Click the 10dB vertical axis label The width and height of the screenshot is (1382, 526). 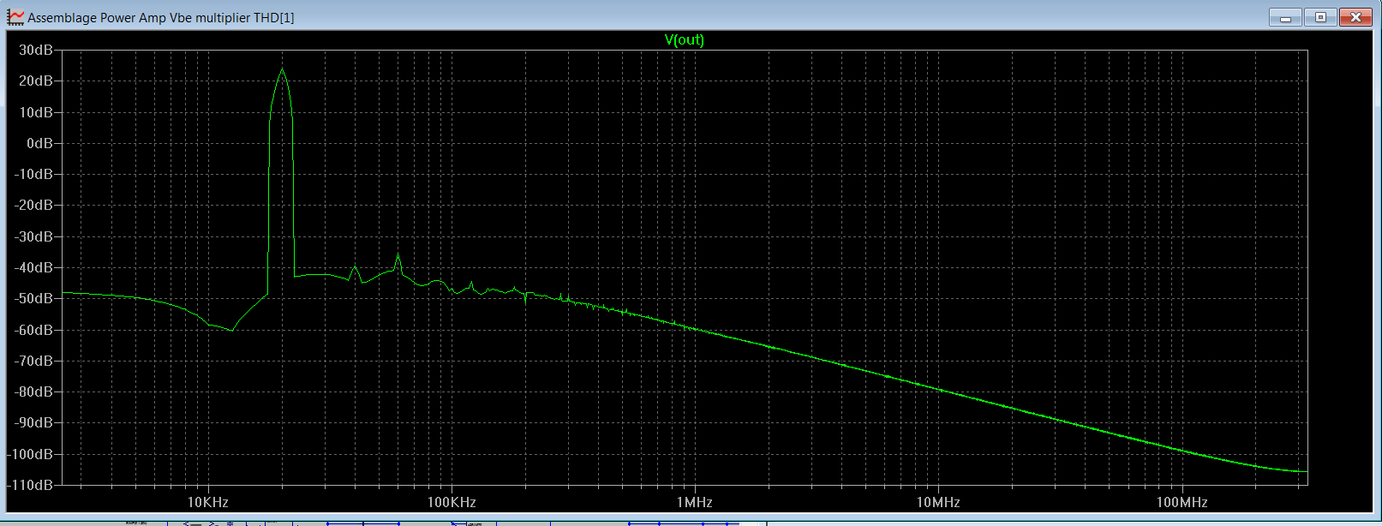tap(36, 112)
